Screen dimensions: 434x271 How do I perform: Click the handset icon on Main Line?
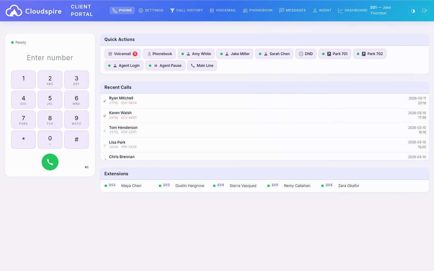pos(193,65)
